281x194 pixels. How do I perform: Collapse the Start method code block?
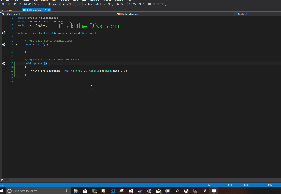point(17,44)
